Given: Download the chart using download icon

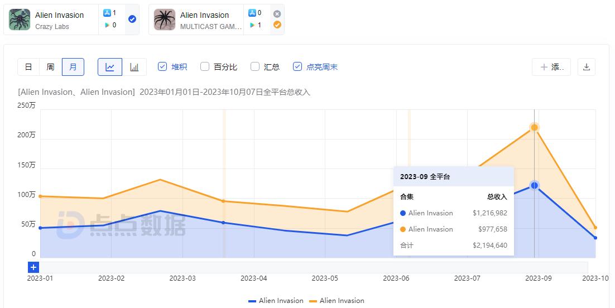Looking at the screenshot, I should click(x=587, y=67).
